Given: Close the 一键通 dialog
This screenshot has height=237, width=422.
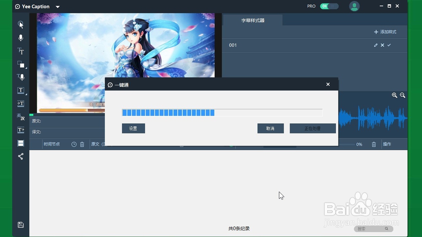Looking at the screenshot, I should coord(328,84).
